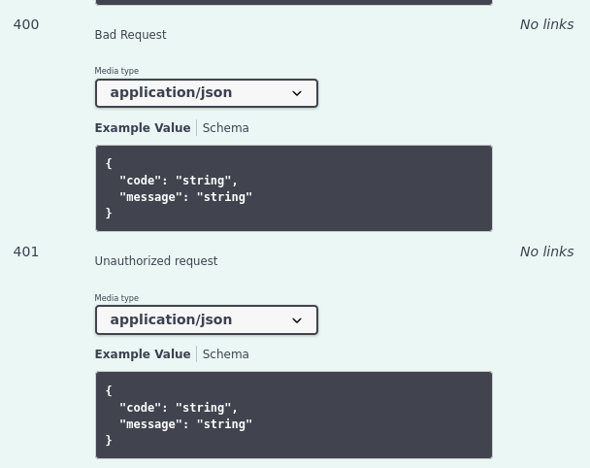
Task: Open the 400 response media type dropdown
Action: pyautogui.click(x=206, y=93)
